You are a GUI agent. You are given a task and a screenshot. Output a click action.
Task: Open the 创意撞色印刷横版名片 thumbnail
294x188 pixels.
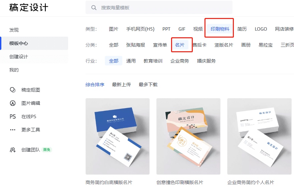pos(188,136)
